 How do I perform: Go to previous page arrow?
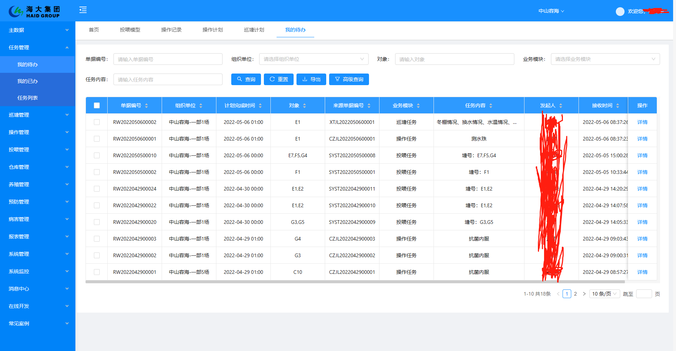coord(558,294)
